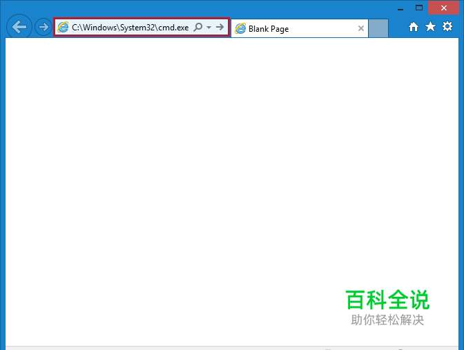The image size is (464, 350).
Task: Click the Go arrow in address bar
Action: coord(220,27)
